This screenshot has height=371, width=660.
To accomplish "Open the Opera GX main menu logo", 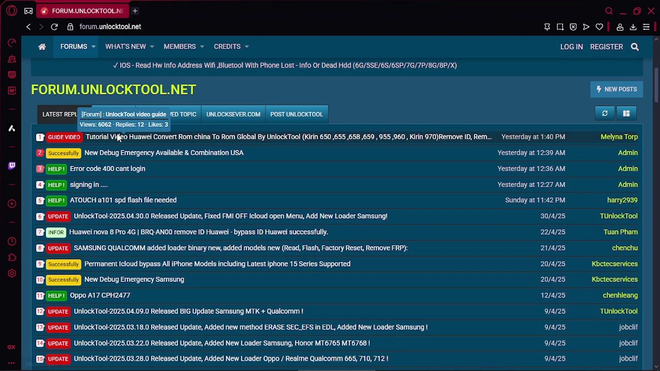I will [x=11, y=11].
